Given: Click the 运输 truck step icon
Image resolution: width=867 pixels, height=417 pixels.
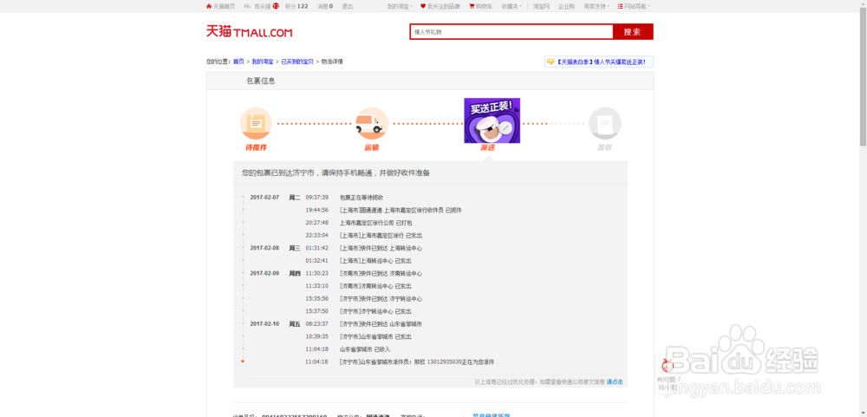Looking at the screenshot, I should tap(372, 123).
